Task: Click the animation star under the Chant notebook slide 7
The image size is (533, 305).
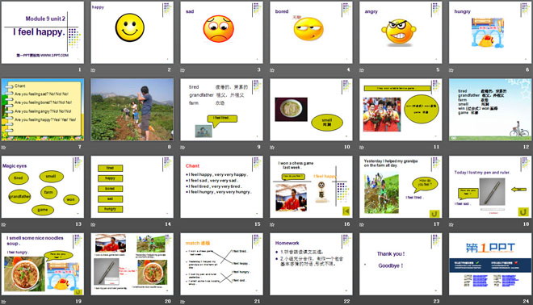Action: point(4,148)
